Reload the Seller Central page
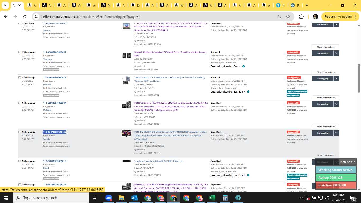 [x=25, y=17]
